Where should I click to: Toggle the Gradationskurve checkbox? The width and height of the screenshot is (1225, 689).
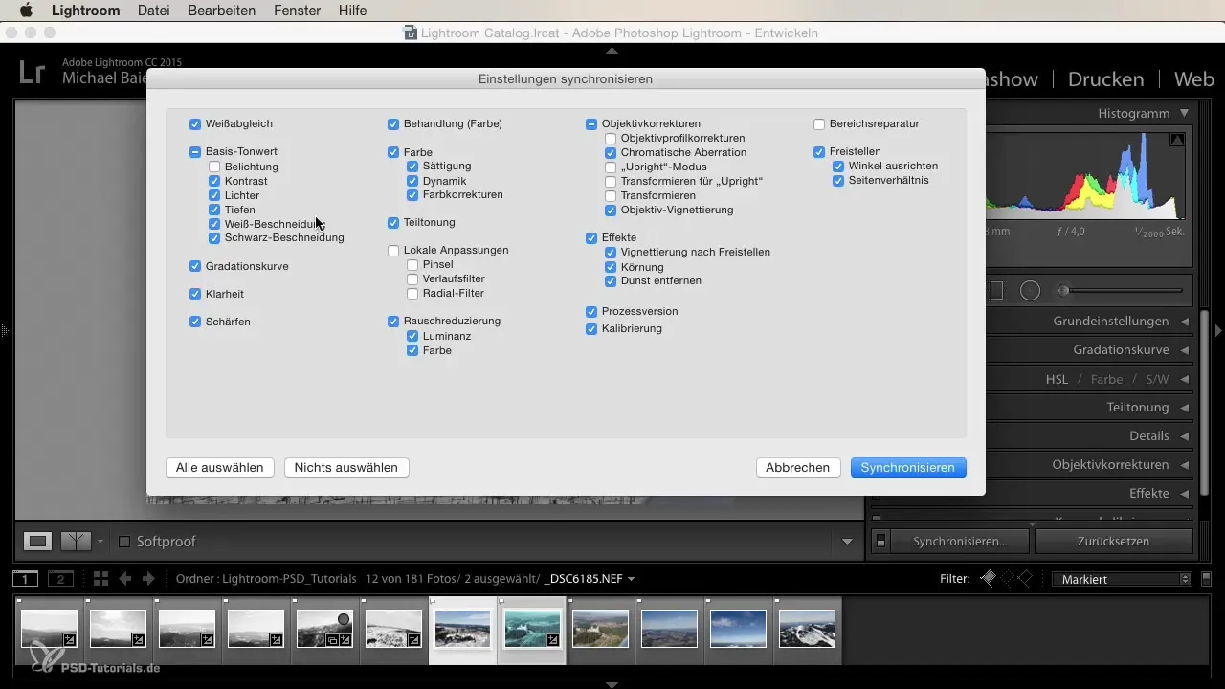195,266
